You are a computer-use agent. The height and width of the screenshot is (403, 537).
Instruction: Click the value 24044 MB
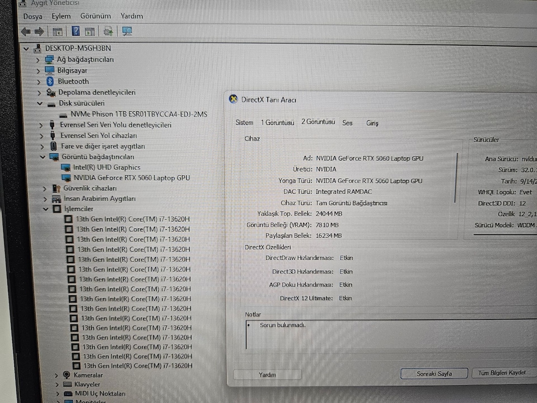(x=329, y=214)
